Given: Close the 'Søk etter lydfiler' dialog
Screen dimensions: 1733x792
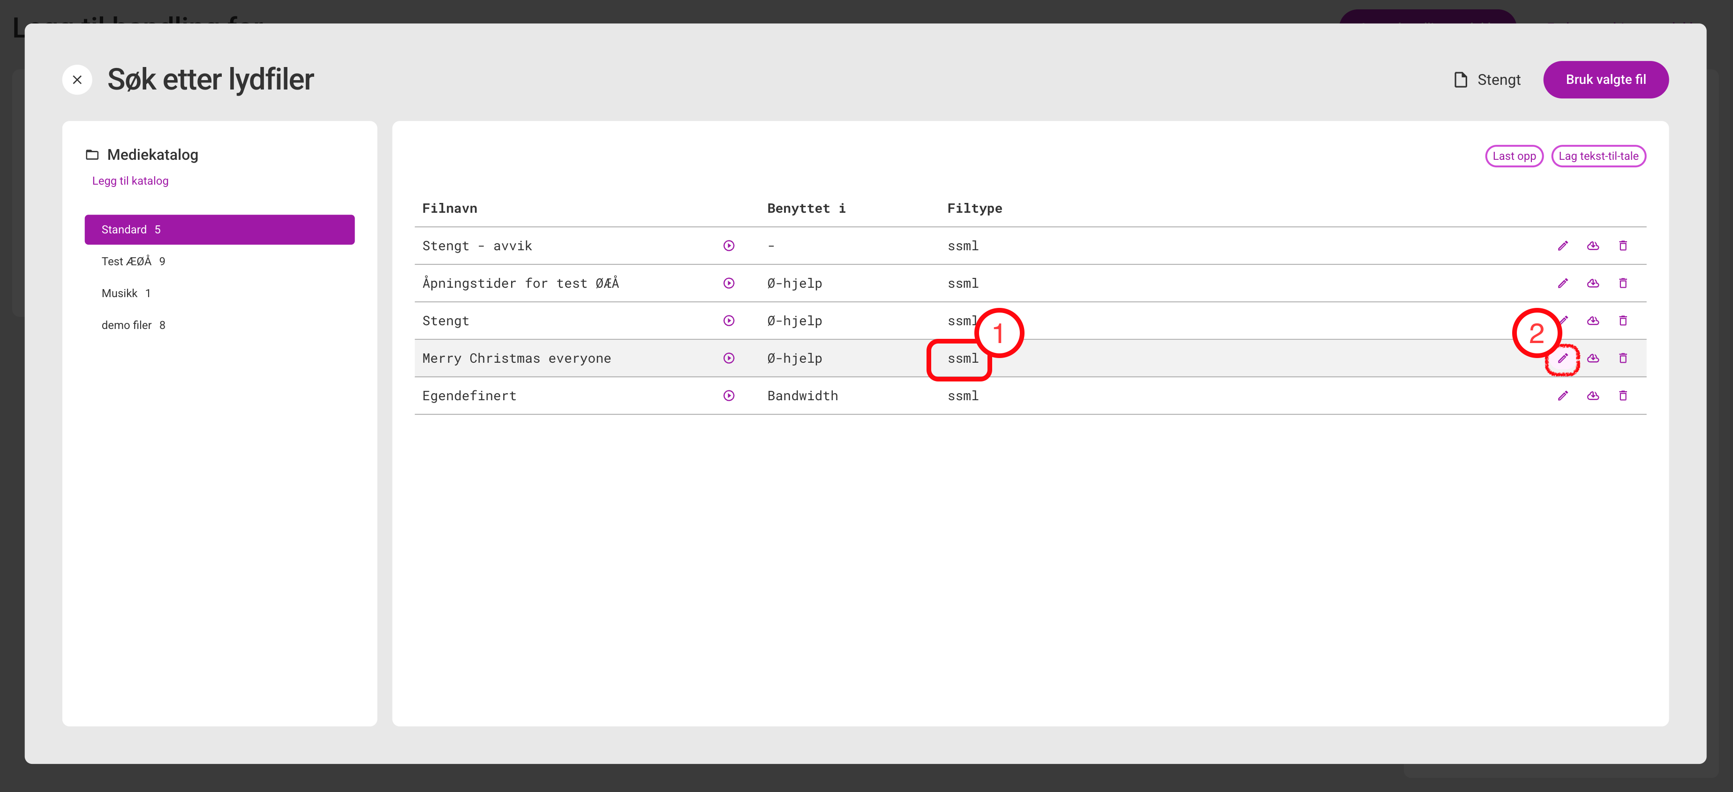Looking at the screenshot, I should [77, 80].
